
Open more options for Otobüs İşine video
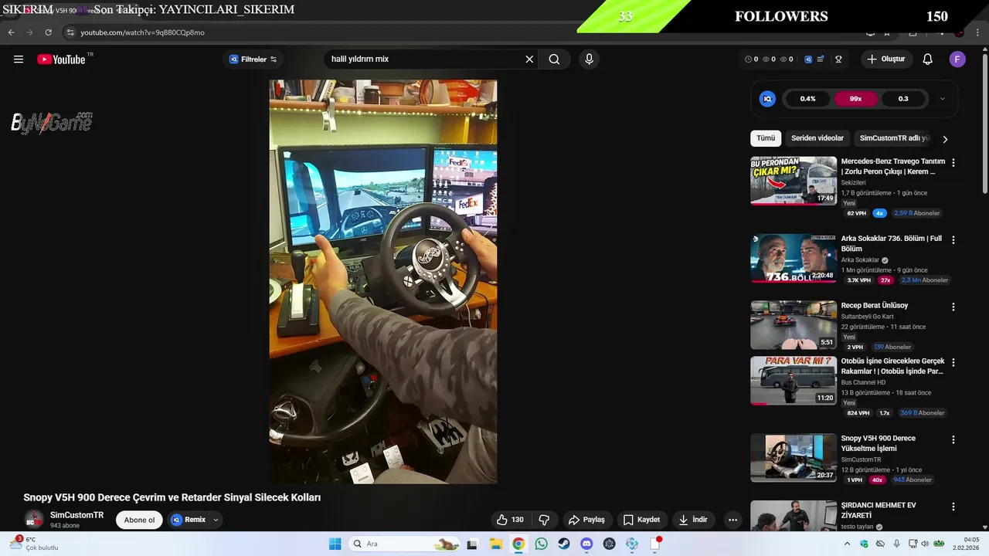pyautogui.click(x=953, y=362)
